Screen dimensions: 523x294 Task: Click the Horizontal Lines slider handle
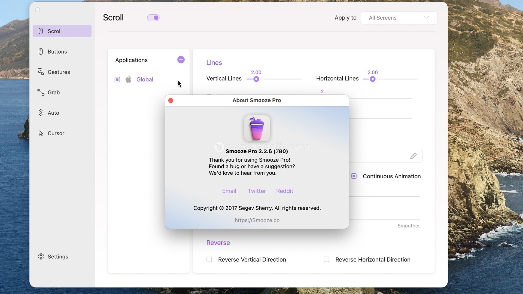[x=373, y=79]
